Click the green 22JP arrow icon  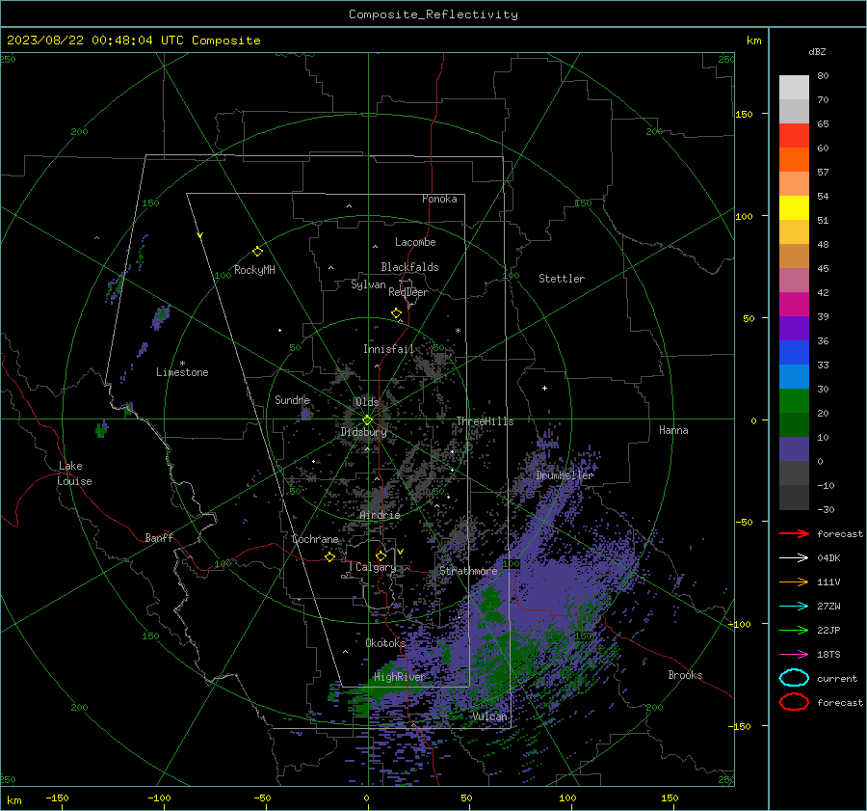(794, 630)
